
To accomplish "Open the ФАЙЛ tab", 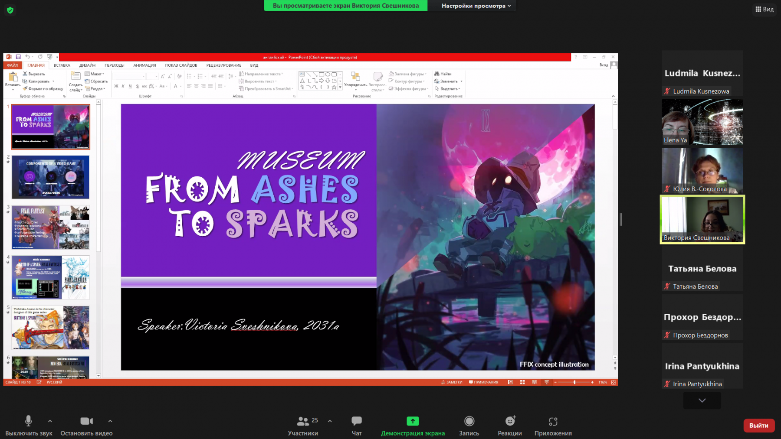I will [13, 65].
